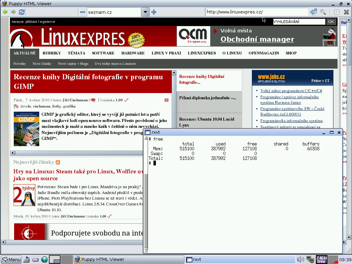Click the page horizontal scrollbar left arrow
The width and height of the screenshot is (352, 264).
click(x=3, y=242)
